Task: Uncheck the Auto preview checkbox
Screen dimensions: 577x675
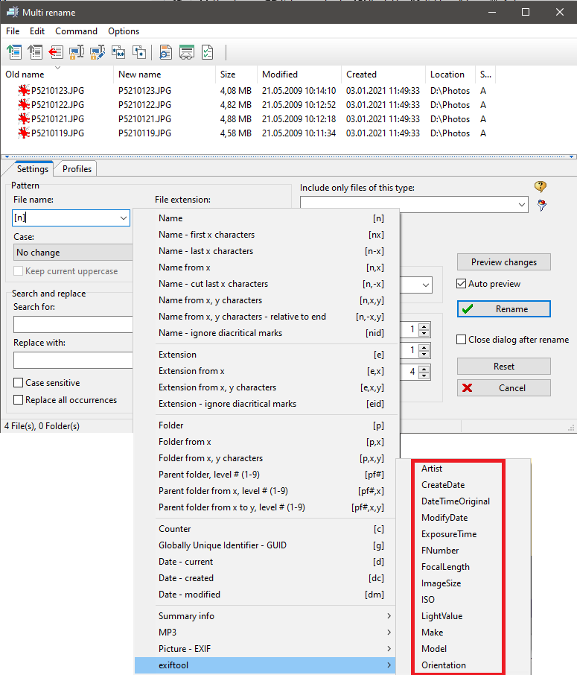Action: (462, 284)
